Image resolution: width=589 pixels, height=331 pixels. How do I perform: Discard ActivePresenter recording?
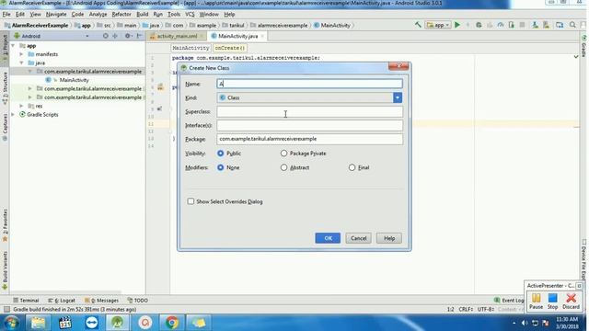pyautogui.click(x=571, y=301)
